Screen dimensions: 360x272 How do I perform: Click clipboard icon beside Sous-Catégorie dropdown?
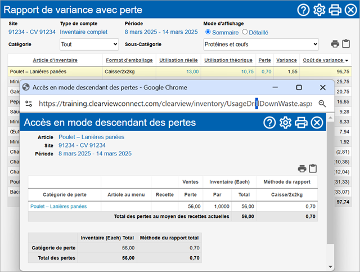tap(346, 43)
